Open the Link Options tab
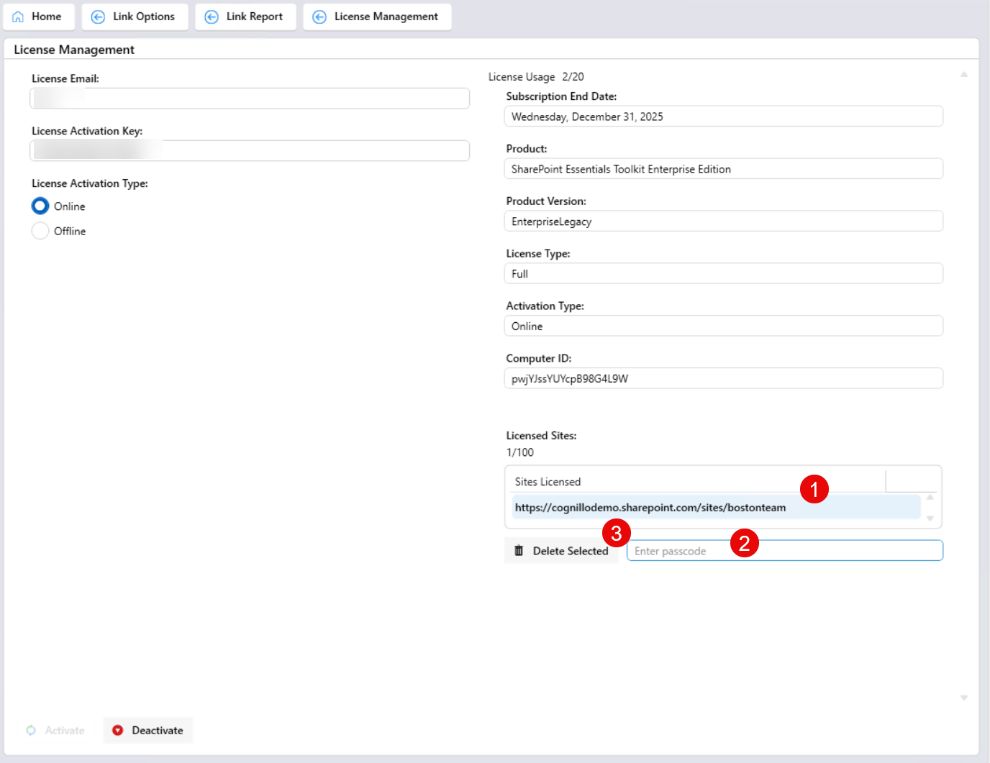Screen dimensions: 990x763 (135, 17)
